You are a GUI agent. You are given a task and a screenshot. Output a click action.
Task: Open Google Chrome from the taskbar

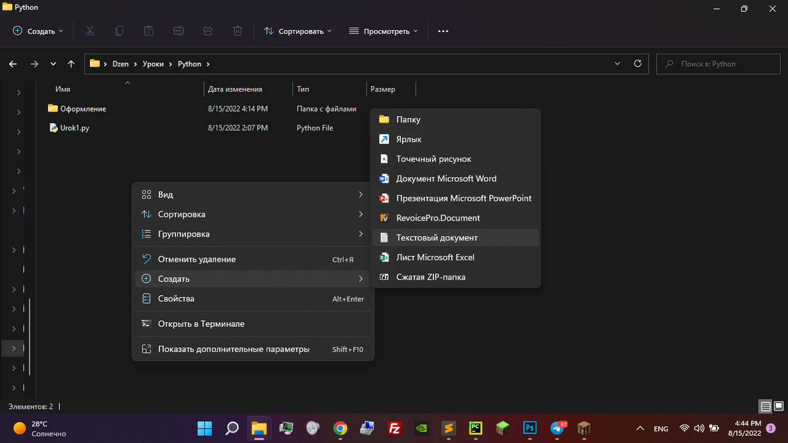click(x=340, y=429)
